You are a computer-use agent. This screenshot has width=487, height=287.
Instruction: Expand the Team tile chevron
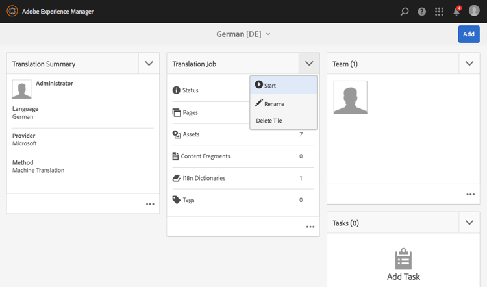coord(469,64)
